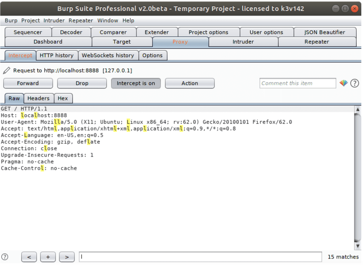Image resolution: width=363 pixels, height=265 pixels.
Task: Select the Hex view tab
Action: tap(63, 99)
